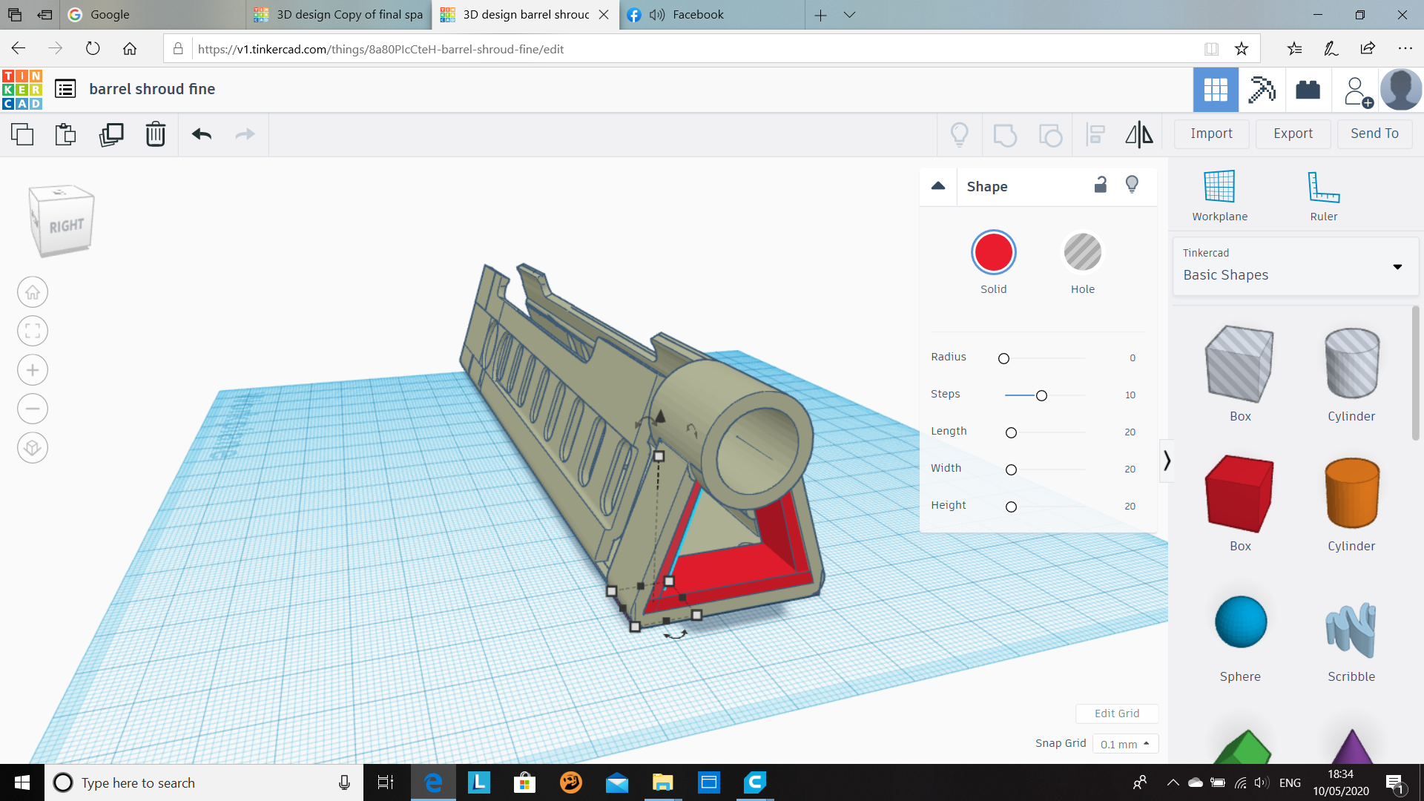Close the barrel shroud tab
1424x801 pixels.
pyautogui.click(x=604, y=15)
